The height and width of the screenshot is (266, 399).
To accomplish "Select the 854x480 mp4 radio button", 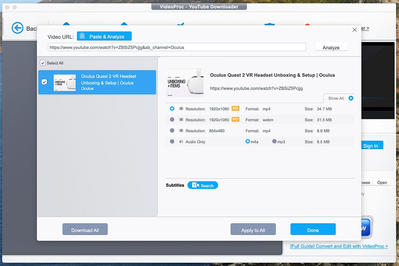I will (172, 131).
